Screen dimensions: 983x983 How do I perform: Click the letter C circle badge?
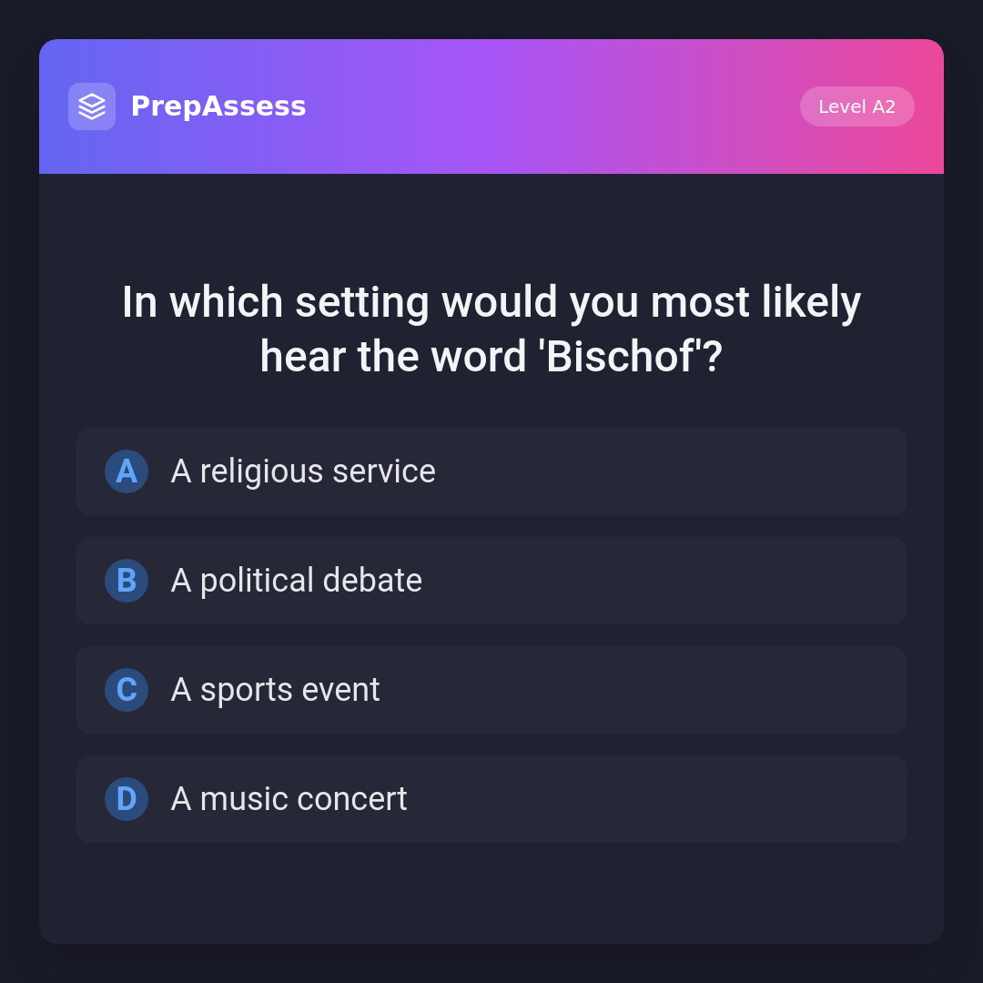tap(127, 690)
